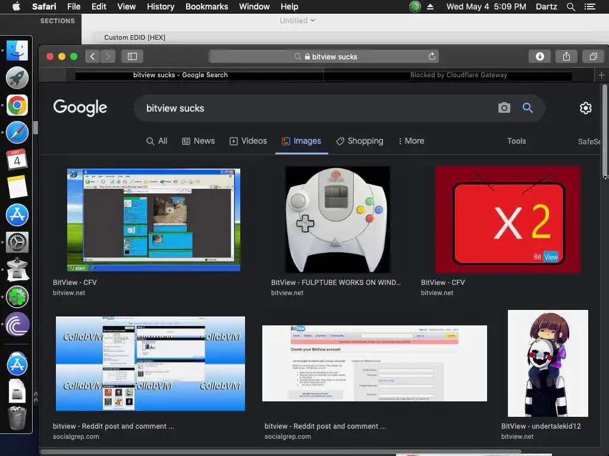
Task: Open the CollabVM Reddit post image
Action: point(150,363)
